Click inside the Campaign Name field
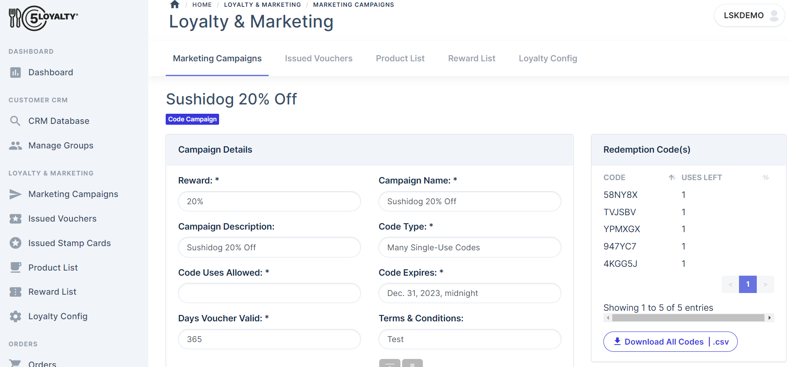The image size is (789, 367). tap(470, 201)
